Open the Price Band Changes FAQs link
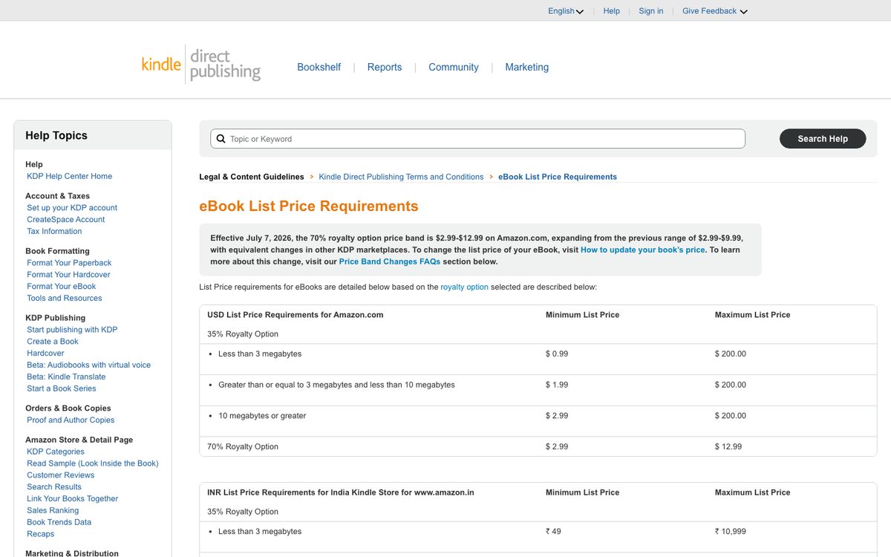Screen dimensions: 891x557 [390, 261]
